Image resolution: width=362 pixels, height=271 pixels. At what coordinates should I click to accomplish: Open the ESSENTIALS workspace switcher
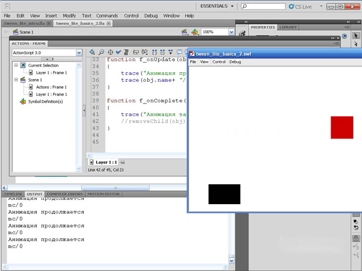click(x=217, y=7)
